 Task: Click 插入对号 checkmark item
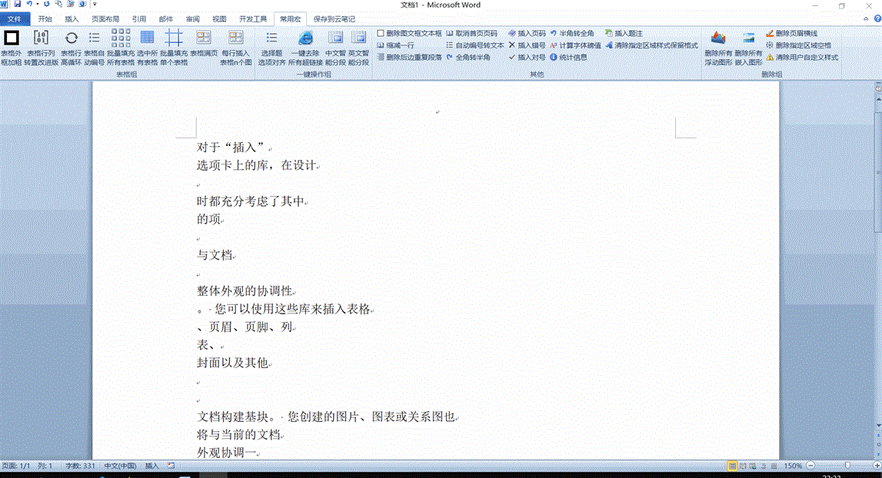[528, 57]
